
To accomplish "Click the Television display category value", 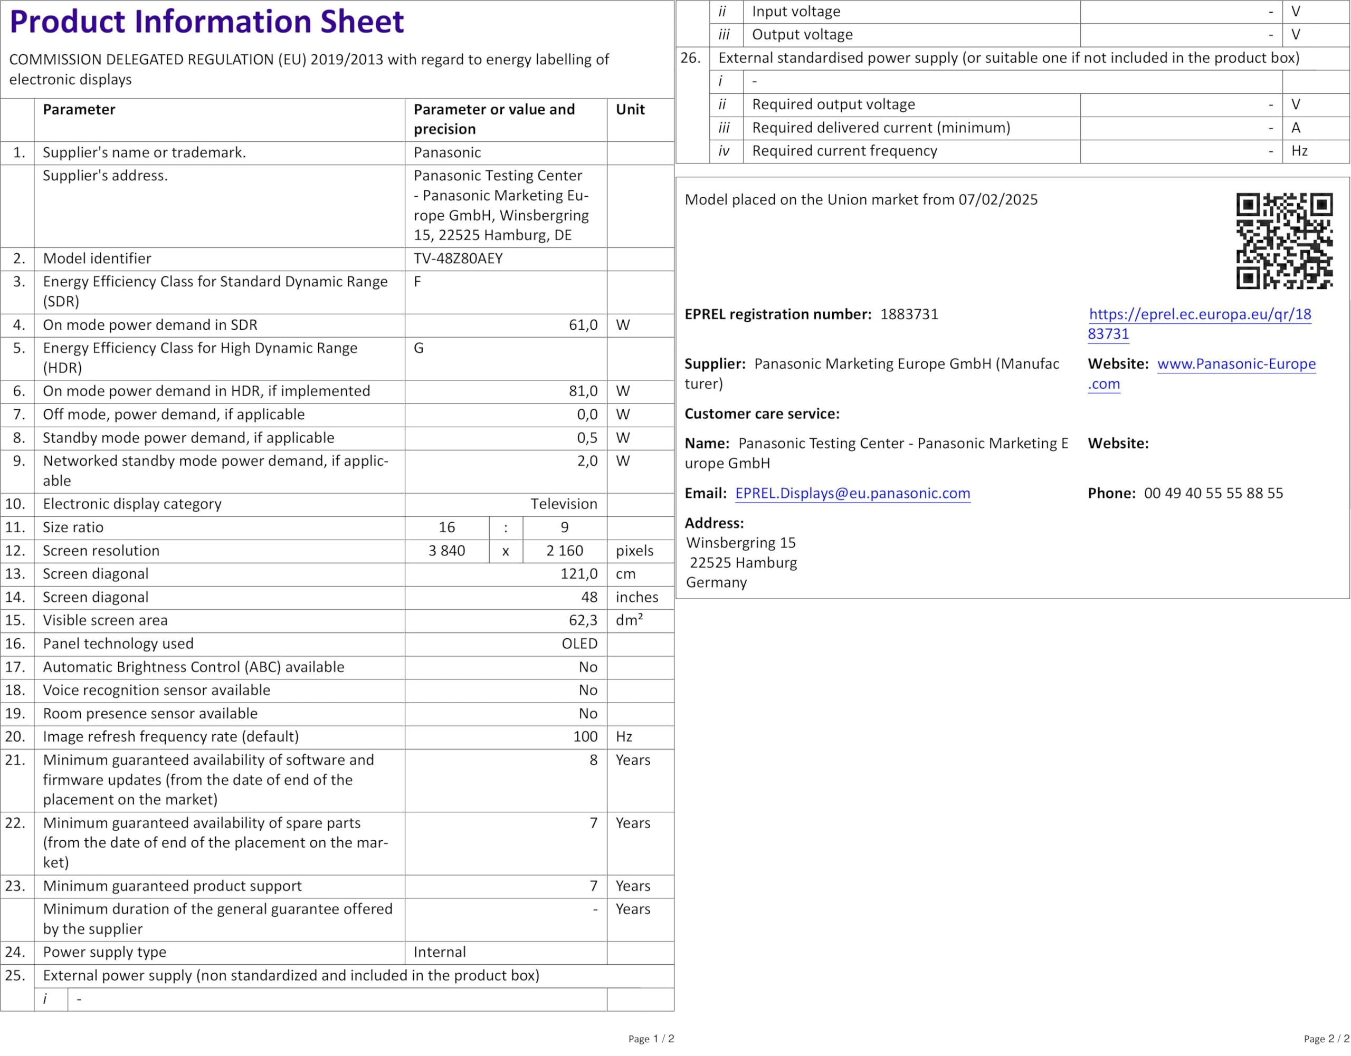I will pos(564,504).
